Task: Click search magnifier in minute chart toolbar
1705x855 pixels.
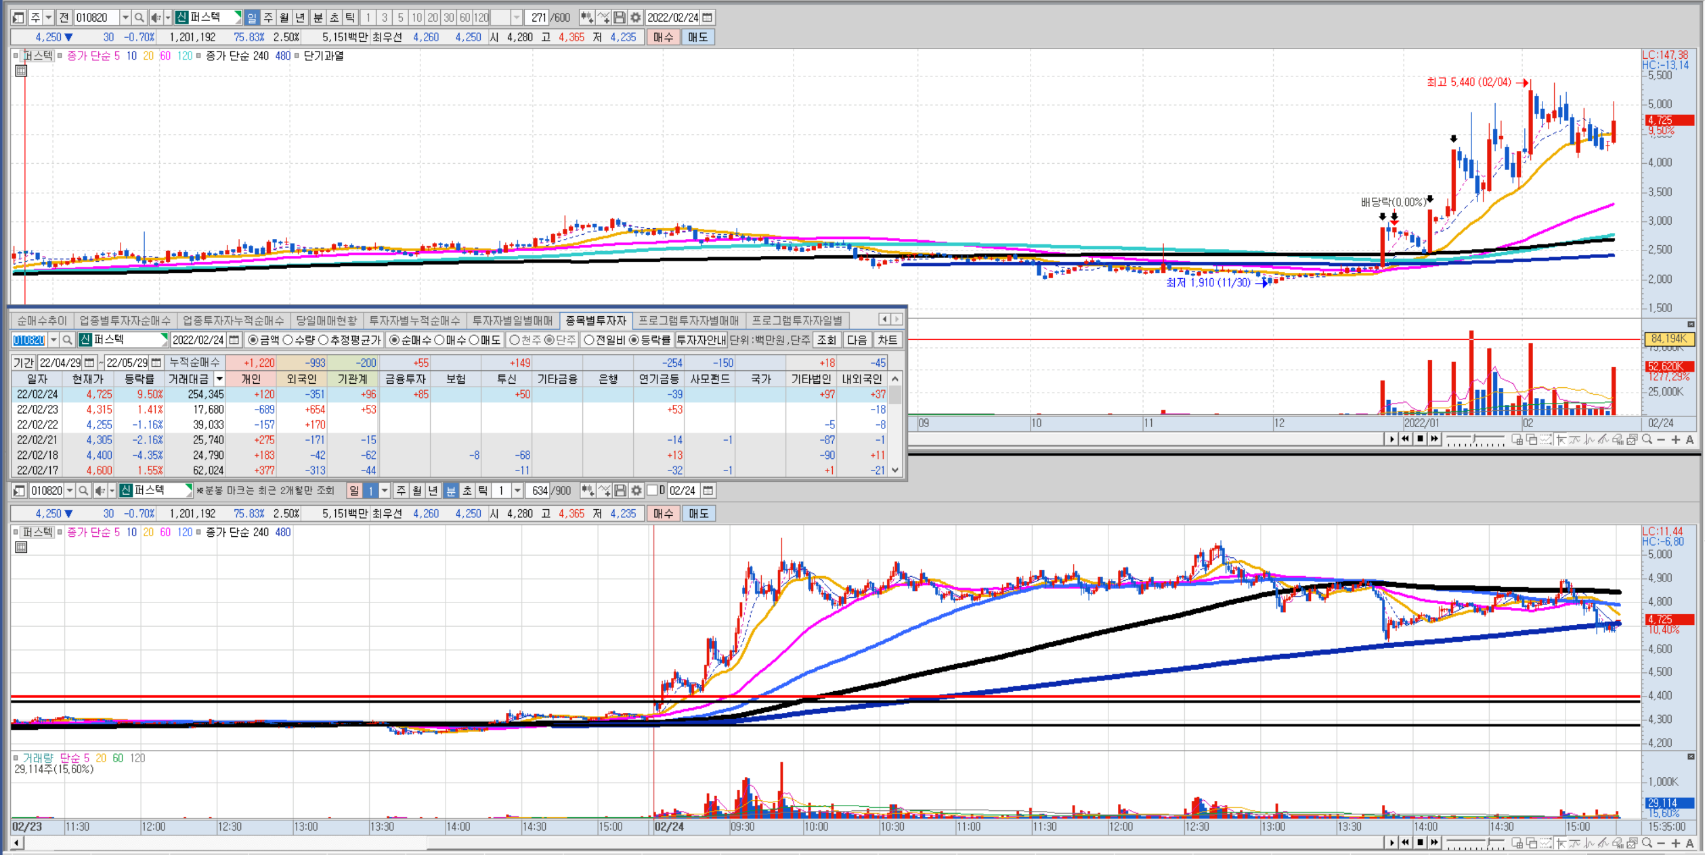Action: (x=83, y=491)
